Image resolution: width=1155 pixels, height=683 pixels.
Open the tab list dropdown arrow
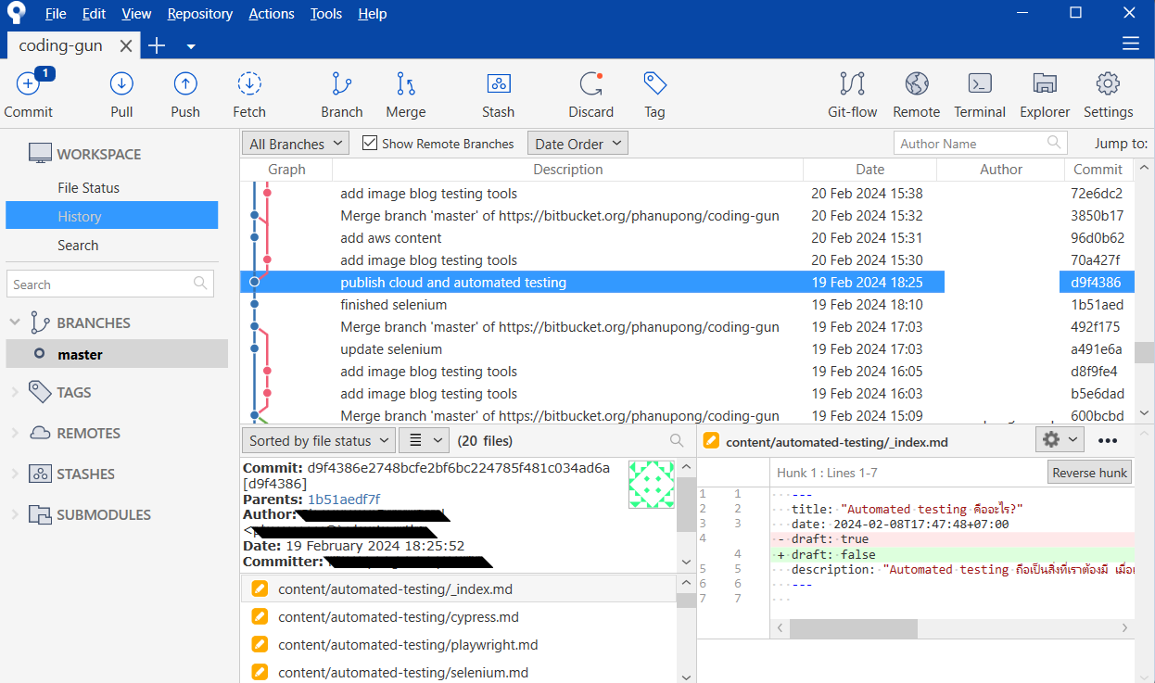point(191,45)
